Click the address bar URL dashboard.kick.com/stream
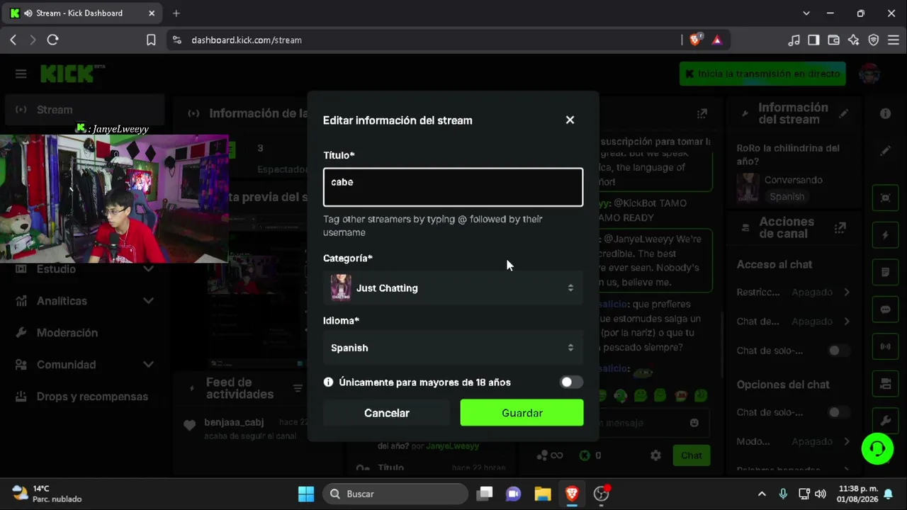 click(x=247, y=40)
